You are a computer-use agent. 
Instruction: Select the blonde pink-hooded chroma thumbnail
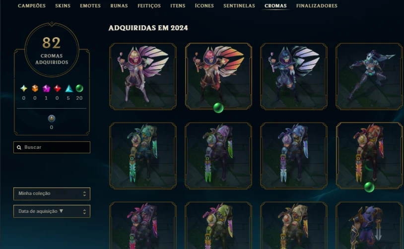tap(143, 76)
